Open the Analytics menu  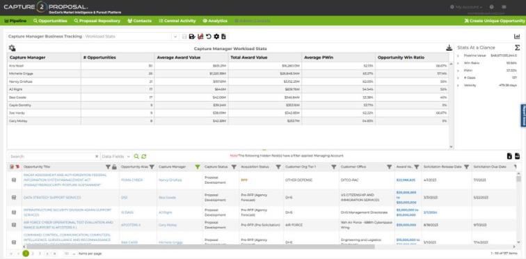pos(215,21)
